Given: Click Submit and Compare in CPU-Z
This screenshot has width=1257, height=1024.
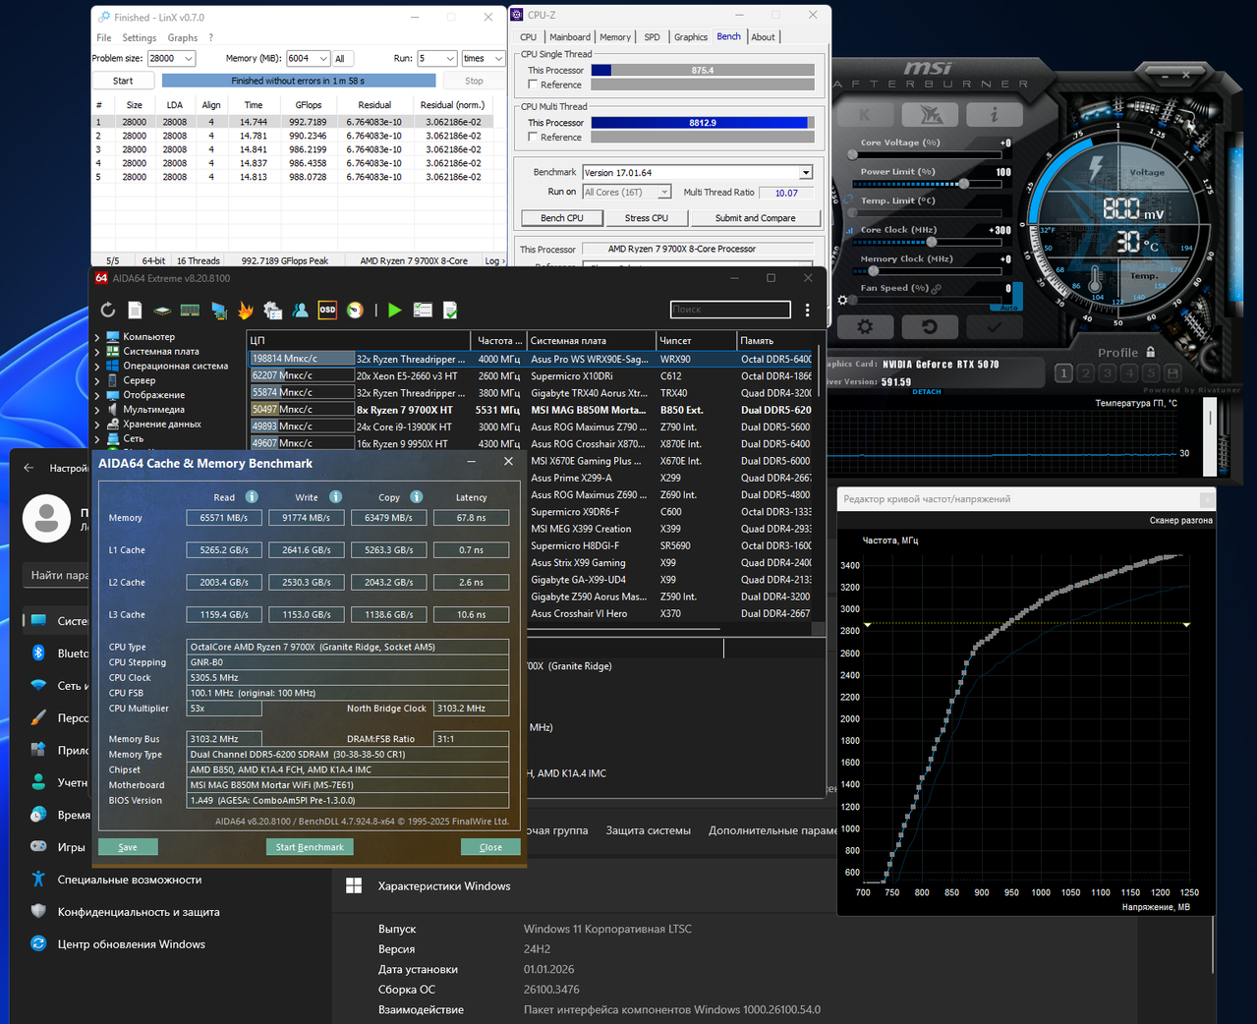Looking at the screenshot, I should pos(755,218).
